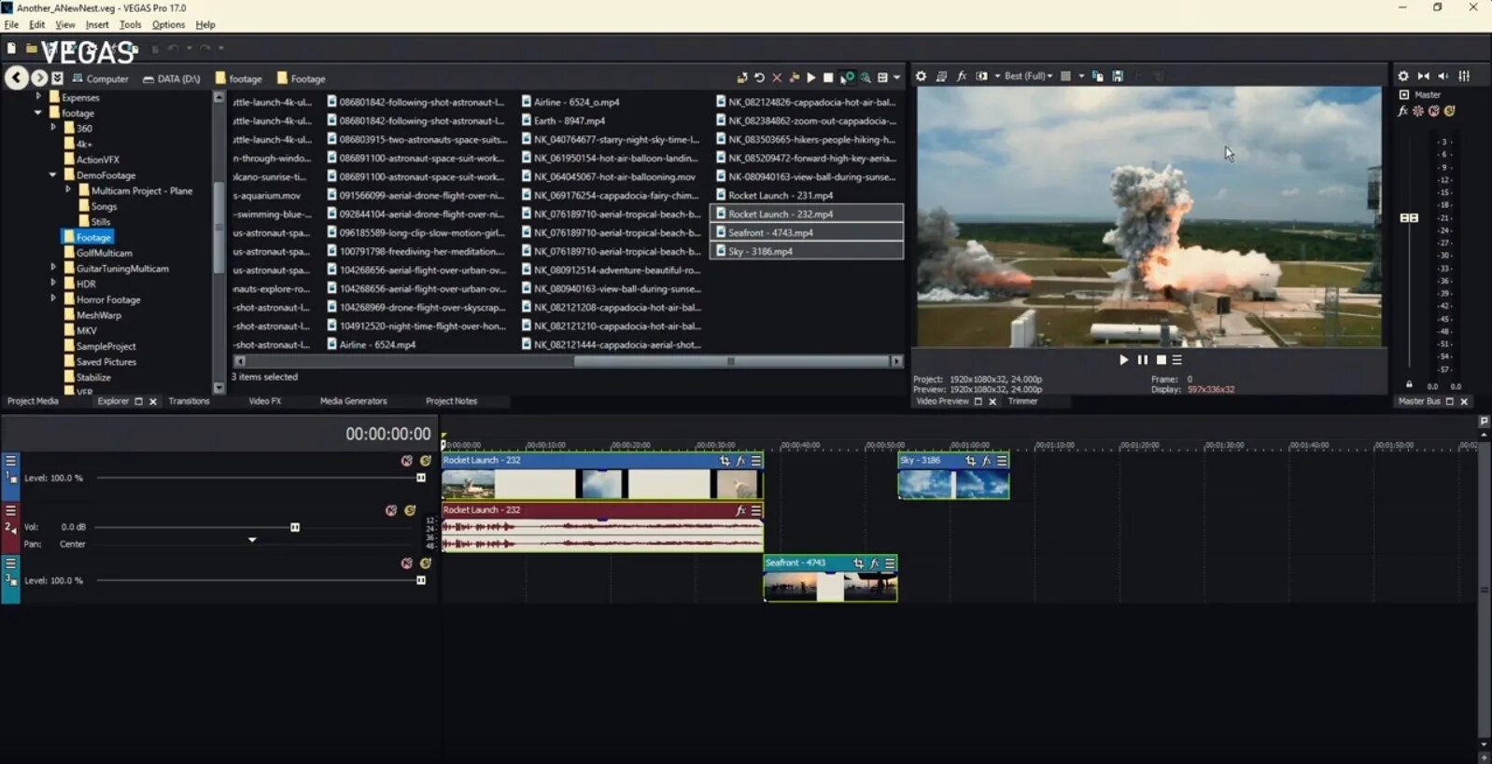Click track 1 Level slider handle

pyautogui.click(x=421, y=478)
